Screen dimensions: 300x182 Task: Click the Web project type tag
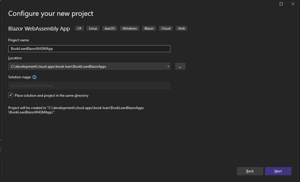181,28
